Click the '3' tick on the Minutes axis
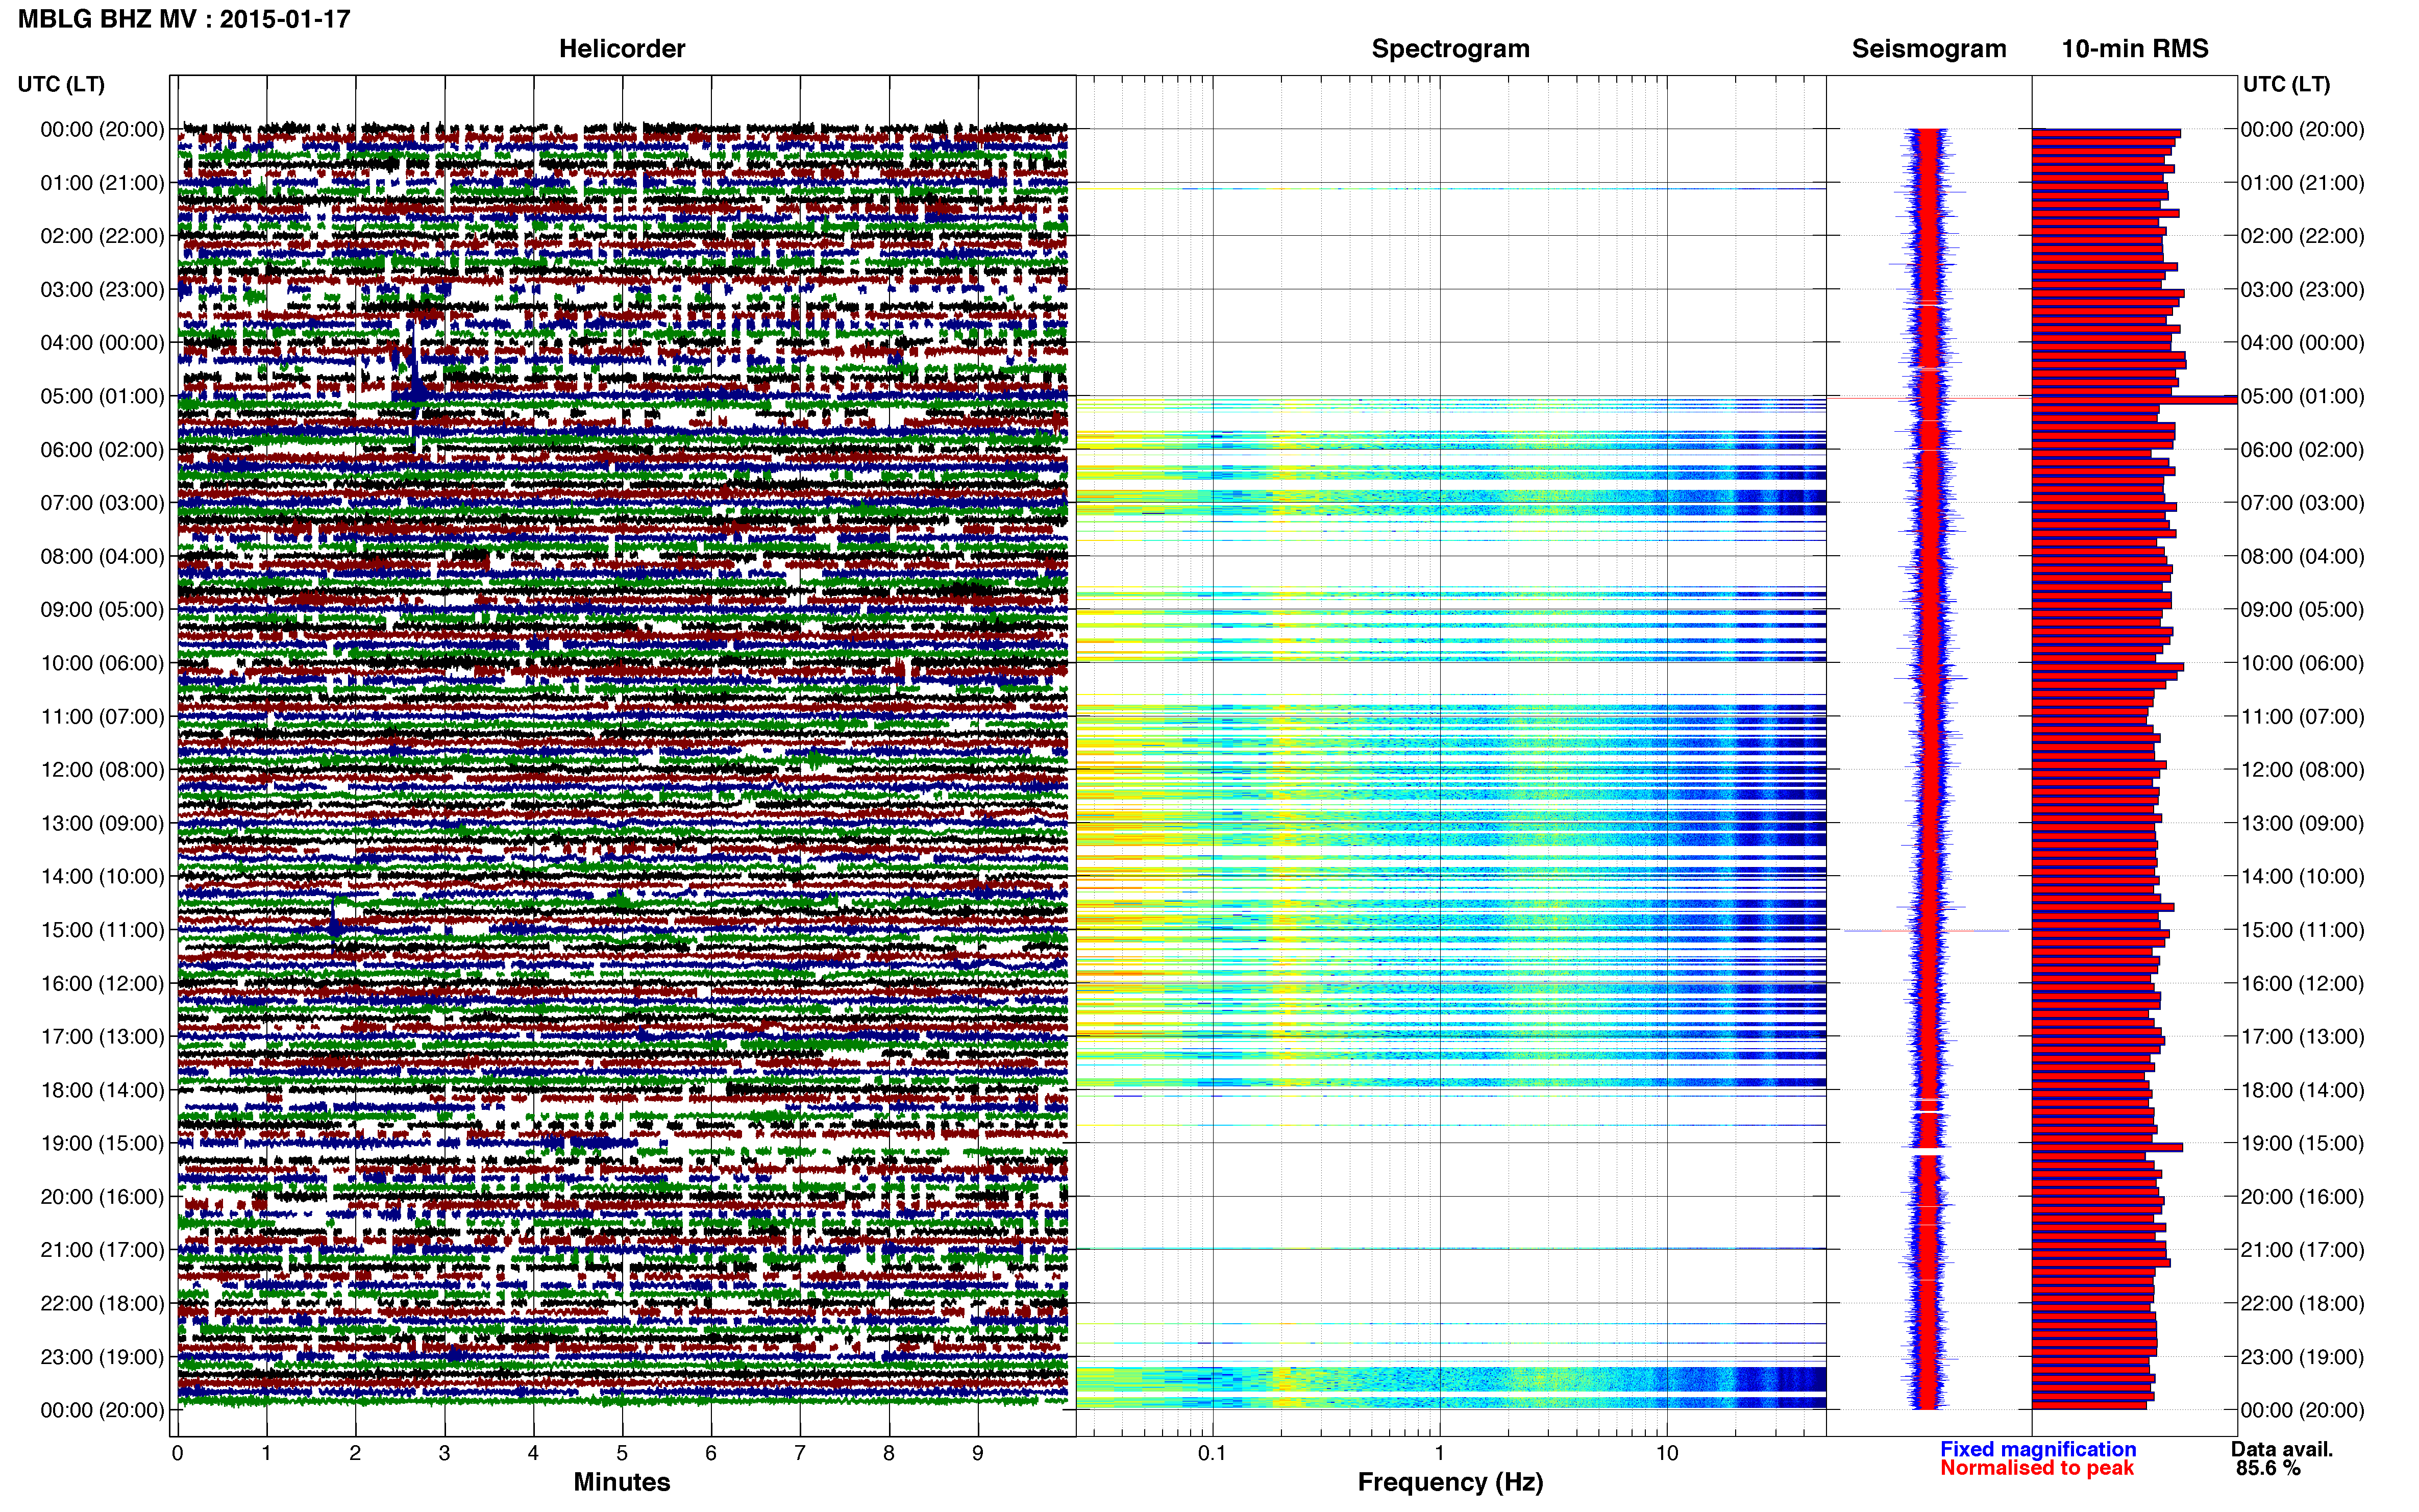Image resolution: width=2419 pixels, height=1512 pixels. click(x=444, y=1454)
